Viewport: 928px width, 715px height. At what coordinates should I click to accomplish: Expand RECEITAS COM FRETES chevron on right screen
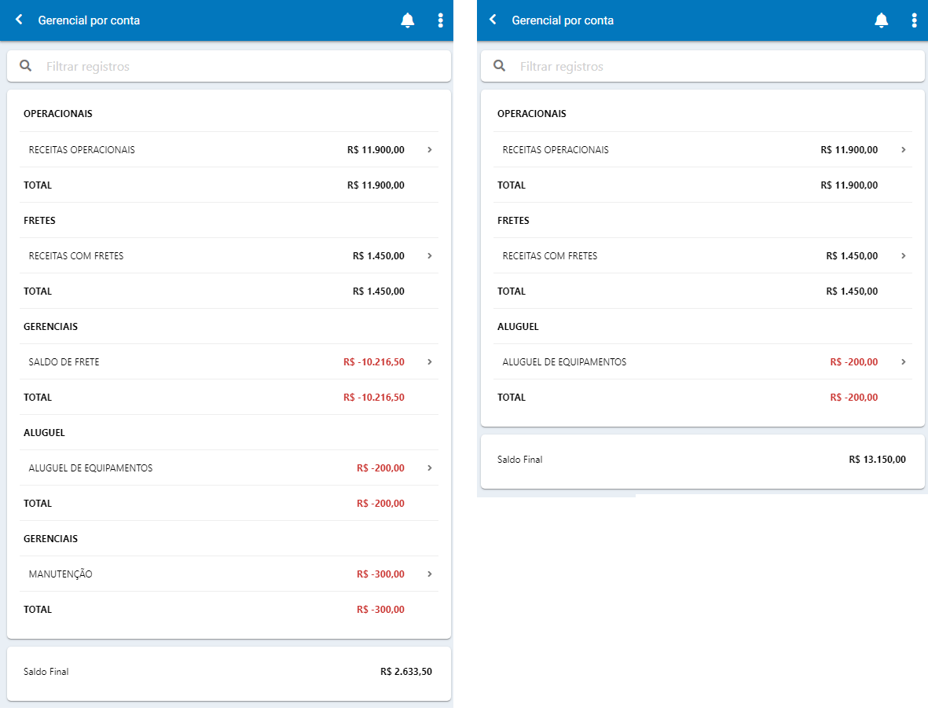[x=903, y=255]
